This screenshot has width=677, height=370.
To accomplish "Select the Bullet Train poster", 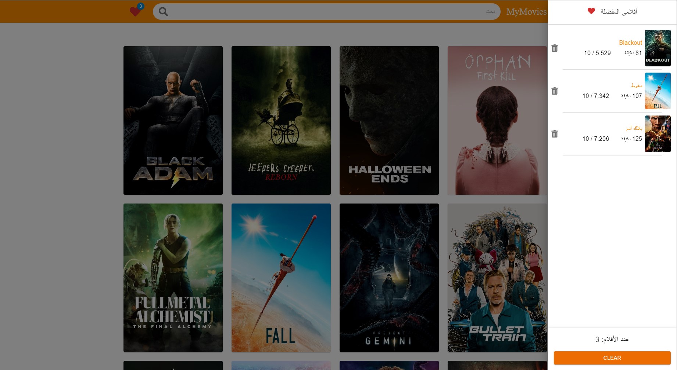I will [497, 278].
